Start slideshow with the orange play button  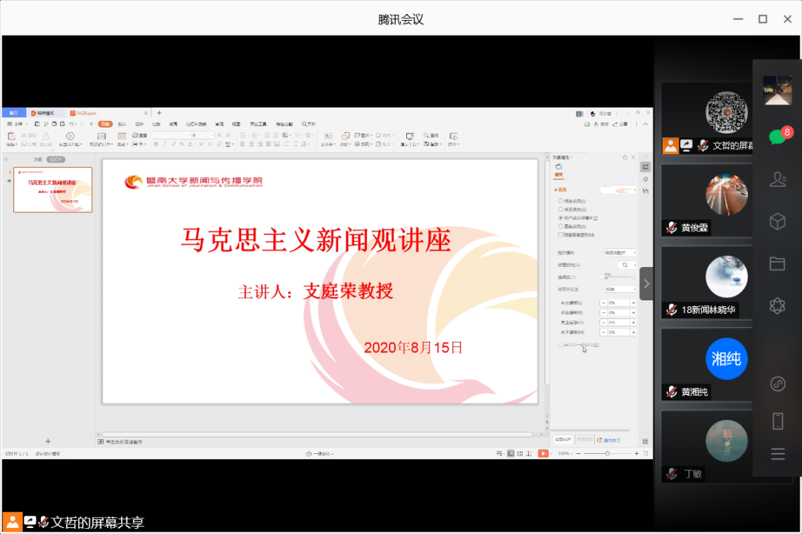[x=544, y=453]
